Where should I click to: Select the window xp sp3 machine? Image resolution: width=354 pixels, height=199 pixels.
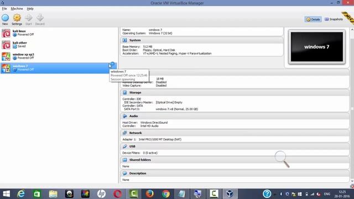pos(59,56)
